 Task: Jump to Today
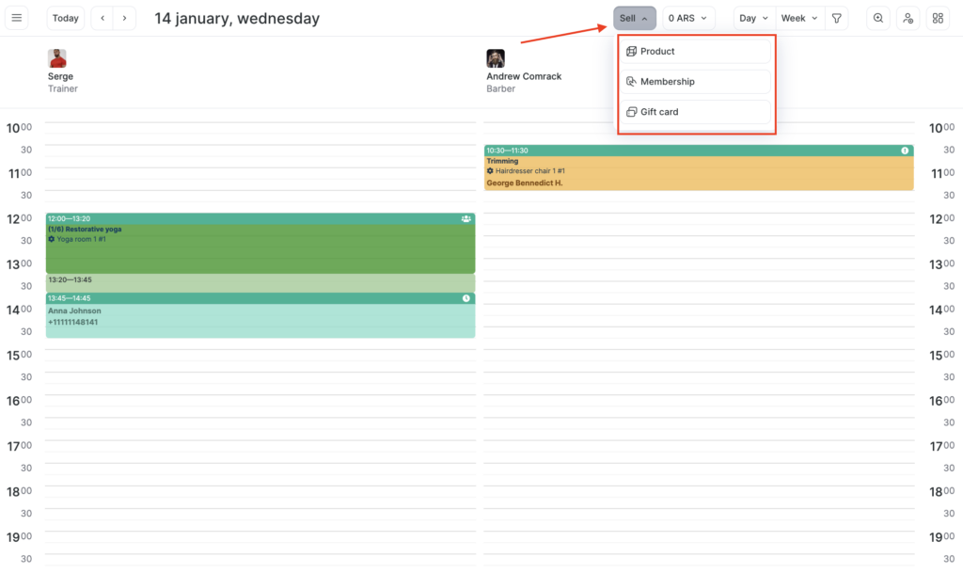click(x=66, y=18)
